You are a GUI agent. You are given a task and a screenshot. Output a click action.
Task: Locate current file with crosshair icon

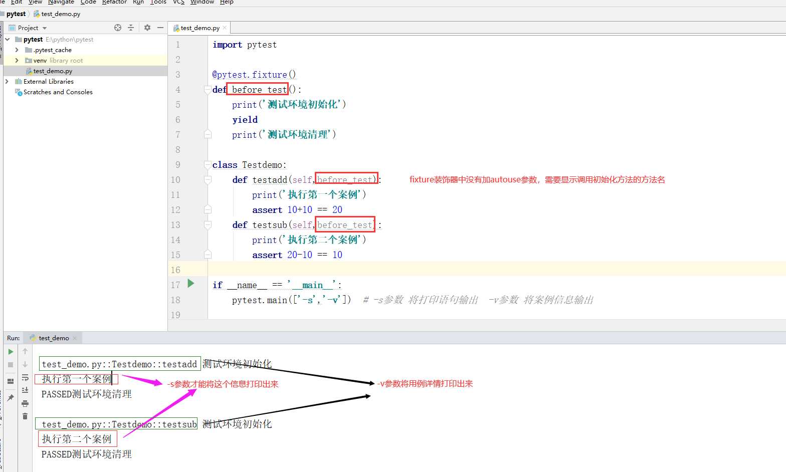click(x=118, y=28)
